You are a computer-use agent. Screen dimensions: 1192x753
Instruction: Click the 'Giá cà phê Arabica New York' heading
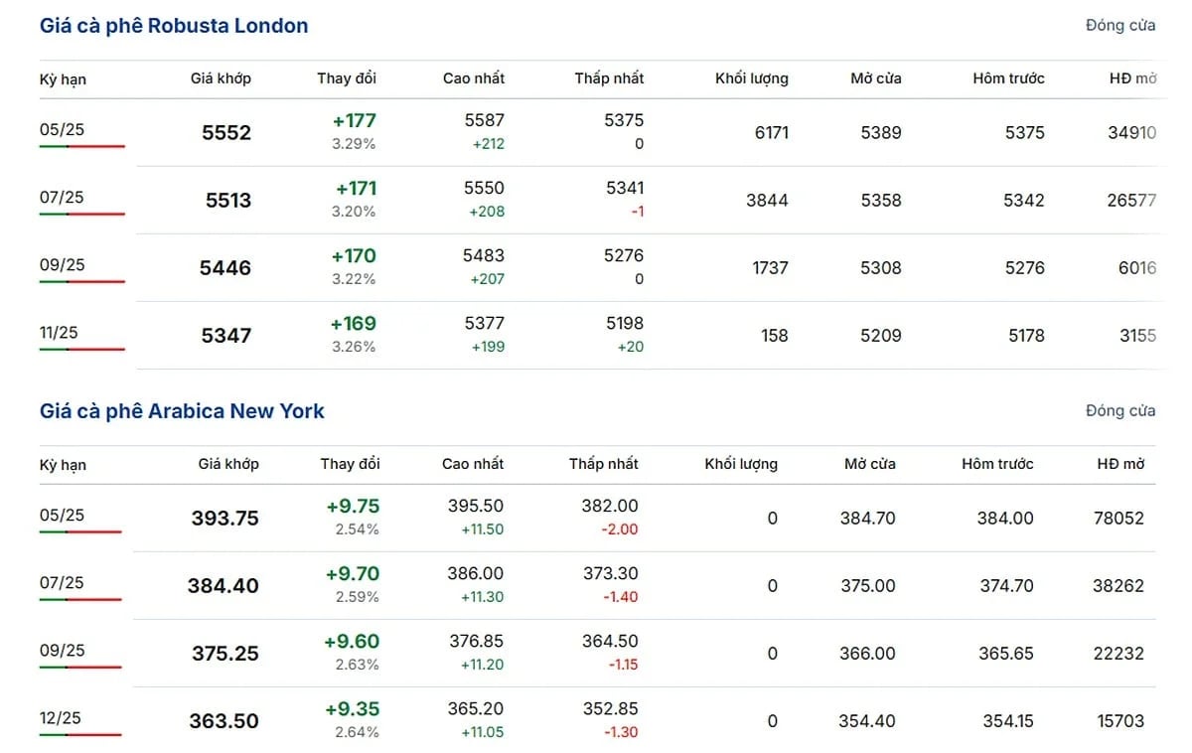182,411
